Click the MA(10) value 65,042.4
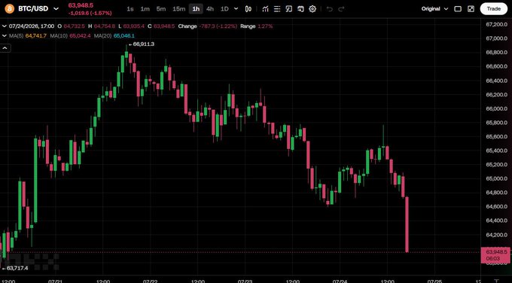Image resolution: width=512 pixels, height=283 pixels. [x=80, y=35]
